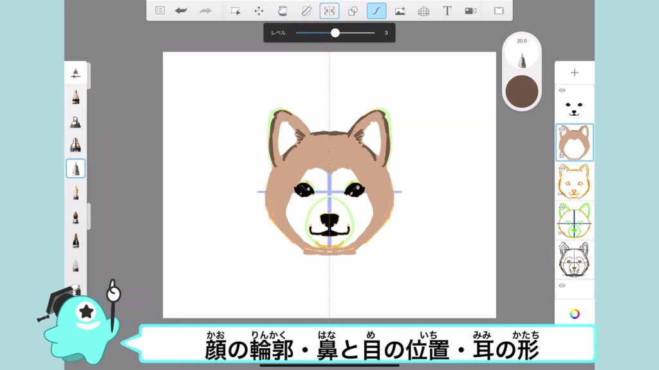This screenshot has width=659, height=370.
Task: Select the Text tool
Action: [x=447, y=10]
